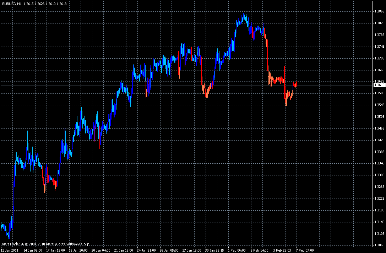Click the 1.3185 price axis label
Viewport: 386px width, 253px height.
[379, 210]
